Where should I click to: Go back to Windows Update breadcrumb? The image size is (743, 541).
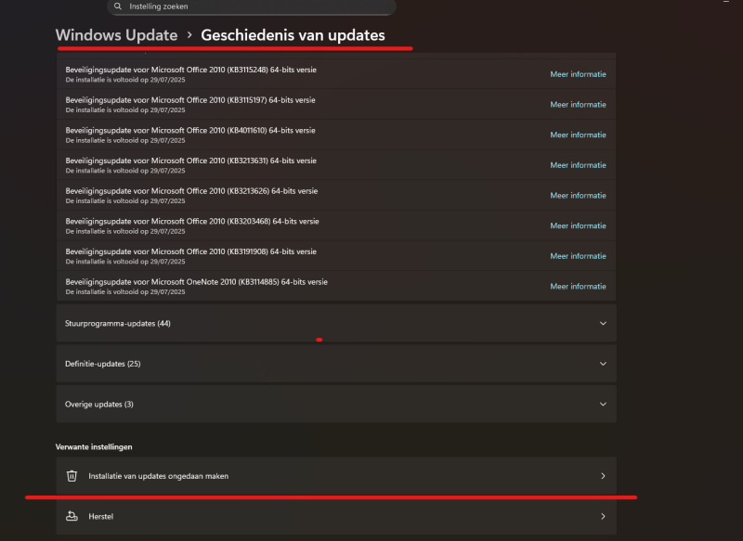[x=117, y=35]
